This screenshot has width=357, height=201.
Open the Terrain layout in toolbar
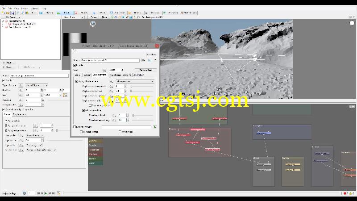(x=65, y=13)
